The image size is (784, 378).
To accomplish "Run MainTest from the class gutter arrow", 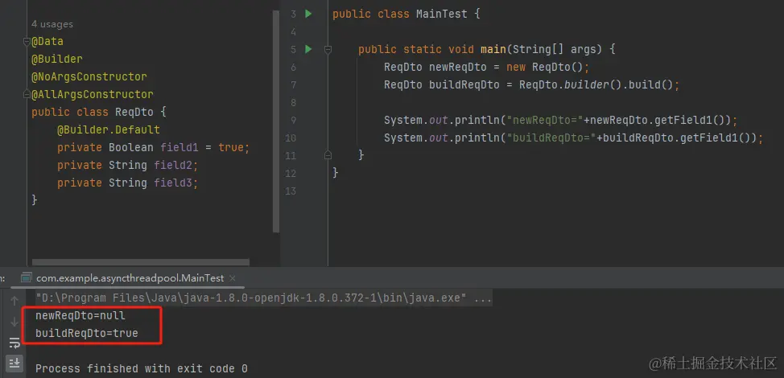I will click(308, 14).
